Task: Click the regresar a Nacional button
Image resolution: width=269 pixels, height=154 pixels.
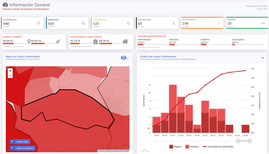Action: click(x=22, y=148)
